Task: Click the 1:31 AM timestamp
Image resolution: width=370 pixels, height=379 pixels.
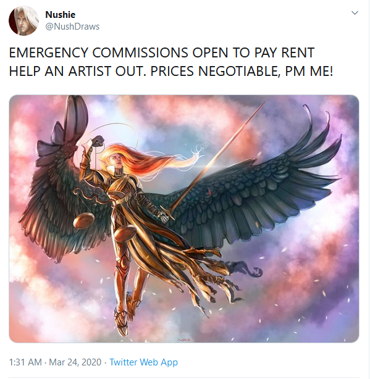Action: click(25, 362)
